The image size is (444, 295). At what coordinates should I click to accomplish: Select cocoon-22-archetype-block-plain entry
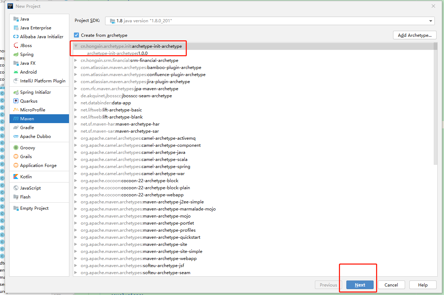click(135, 188)
